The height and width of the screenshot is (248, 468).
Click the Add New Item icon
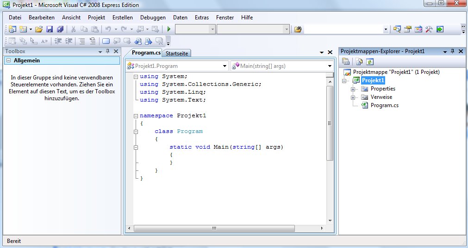23,29
